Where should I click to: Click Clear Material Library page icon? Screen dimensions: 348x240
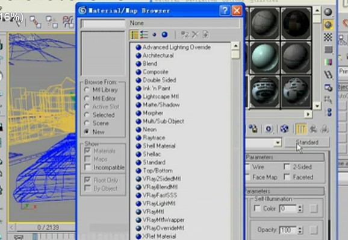point(205,34)
